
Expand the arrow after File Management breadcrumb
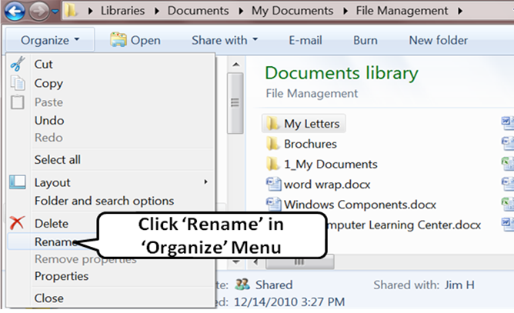tap(460, 11)
